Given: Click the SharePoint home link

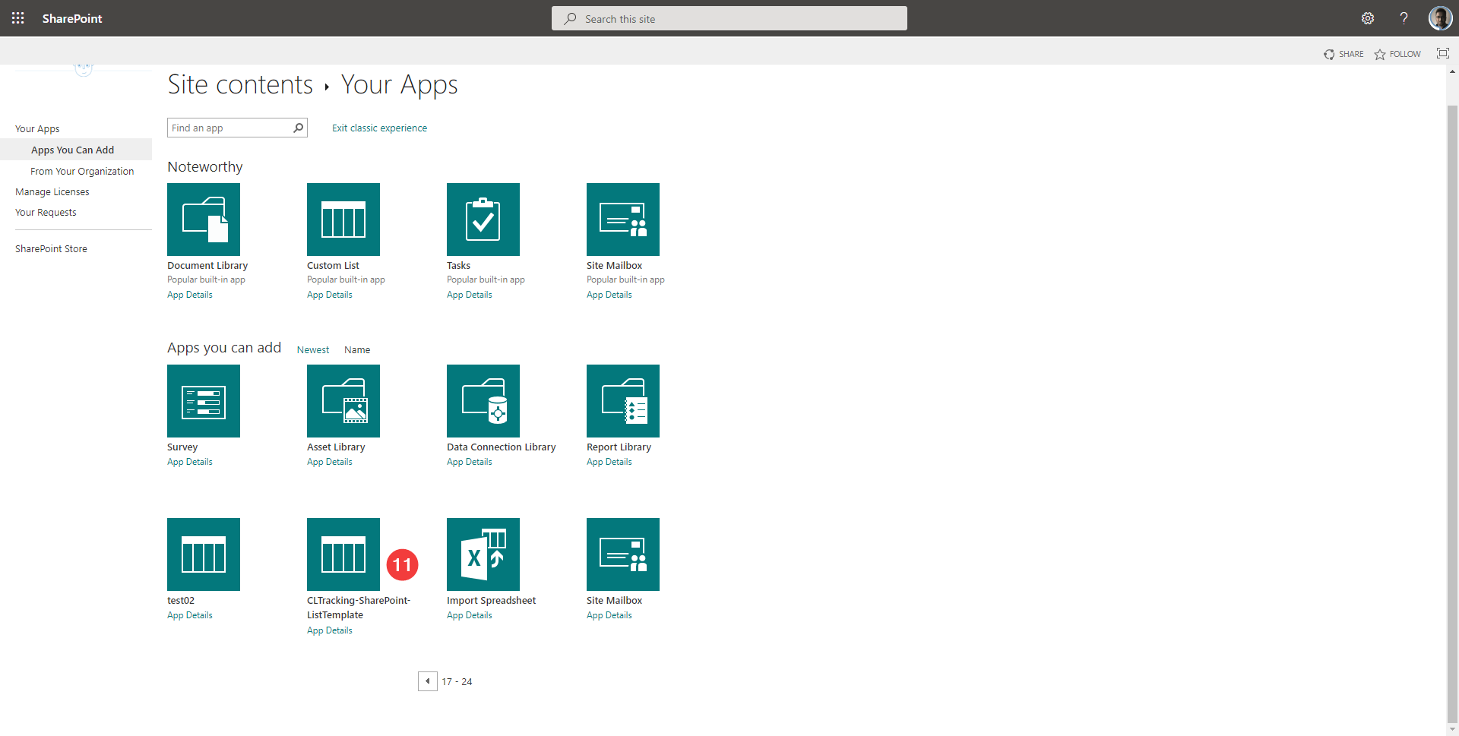Looking at the screenshot, I should (x=72, y=18).
